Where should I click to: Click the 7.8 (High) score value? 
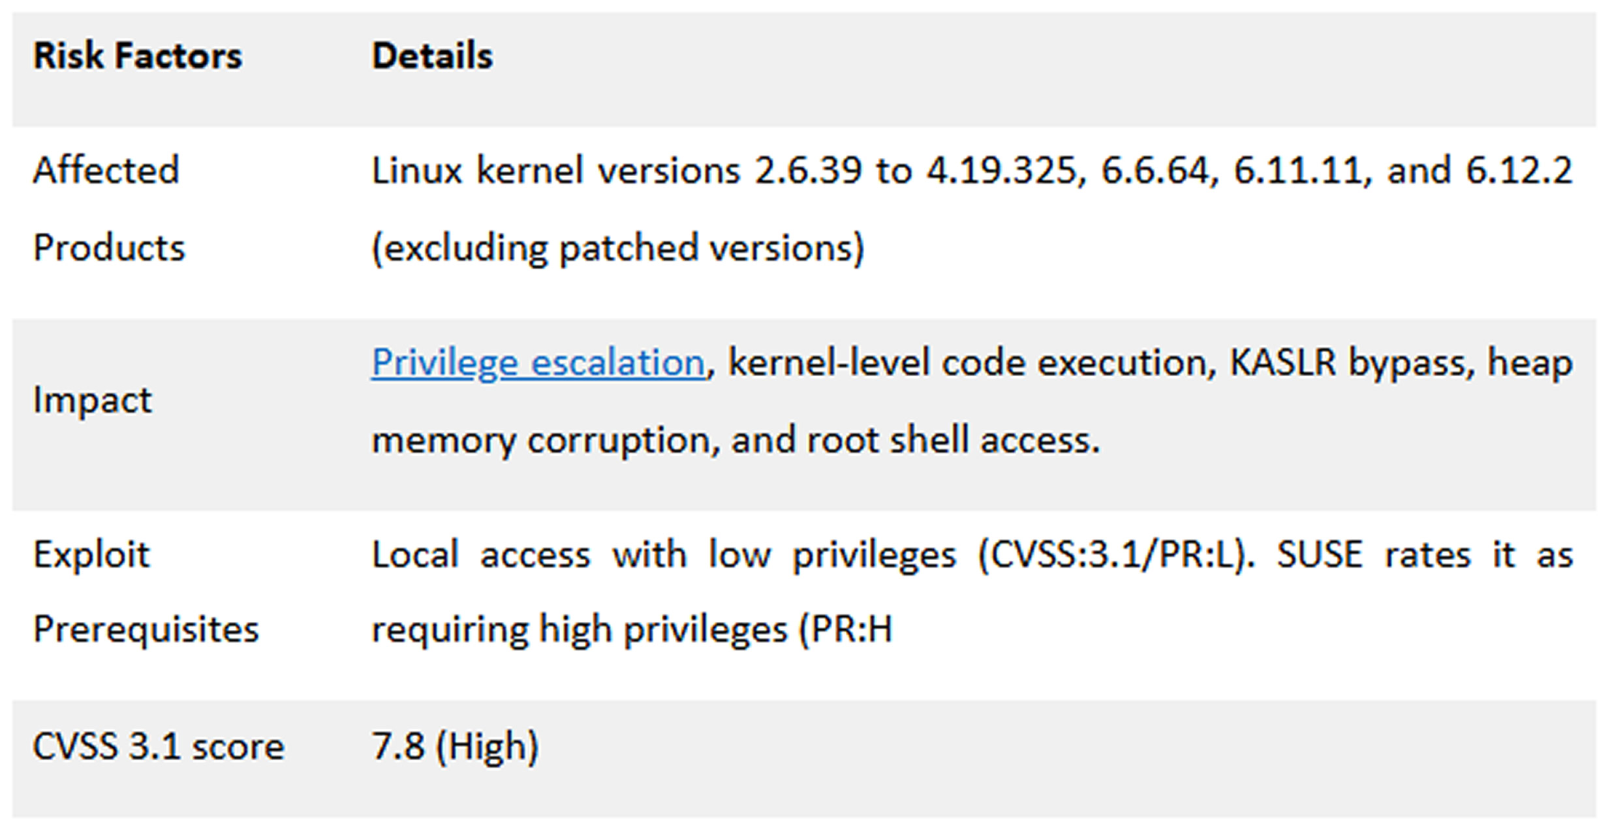pos(455,747)
